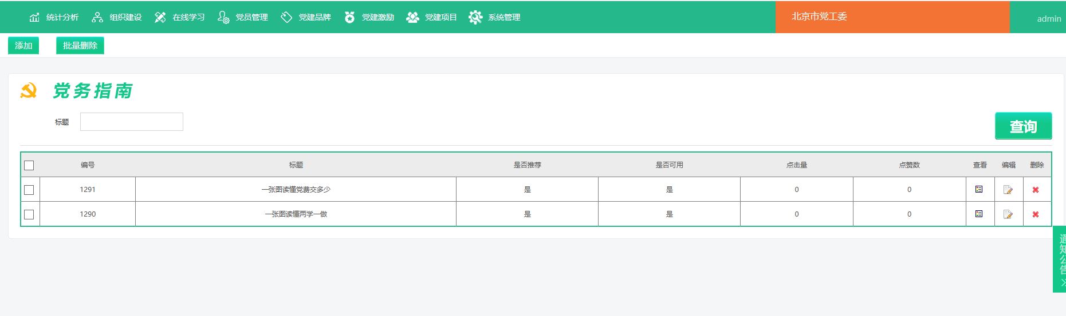1066x316 pixels.
Task: Click the 批量删除 button
Action: click(80, 46)
